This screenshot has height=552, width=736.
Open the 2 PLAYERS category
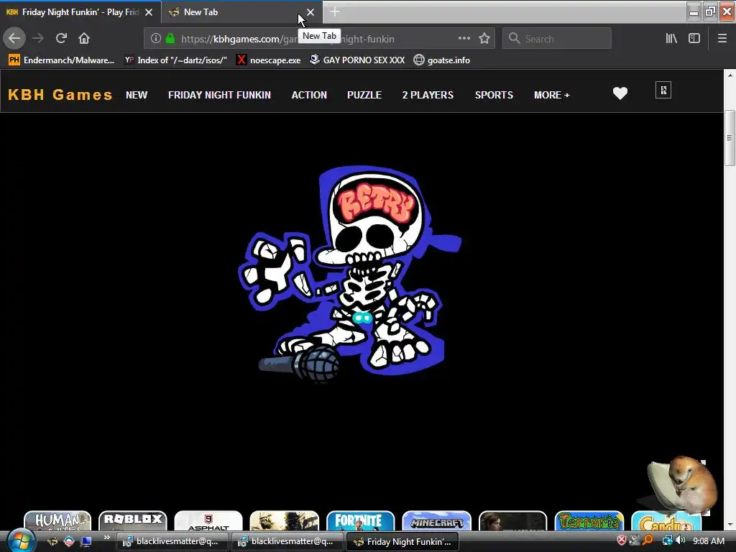click(428, 95)
